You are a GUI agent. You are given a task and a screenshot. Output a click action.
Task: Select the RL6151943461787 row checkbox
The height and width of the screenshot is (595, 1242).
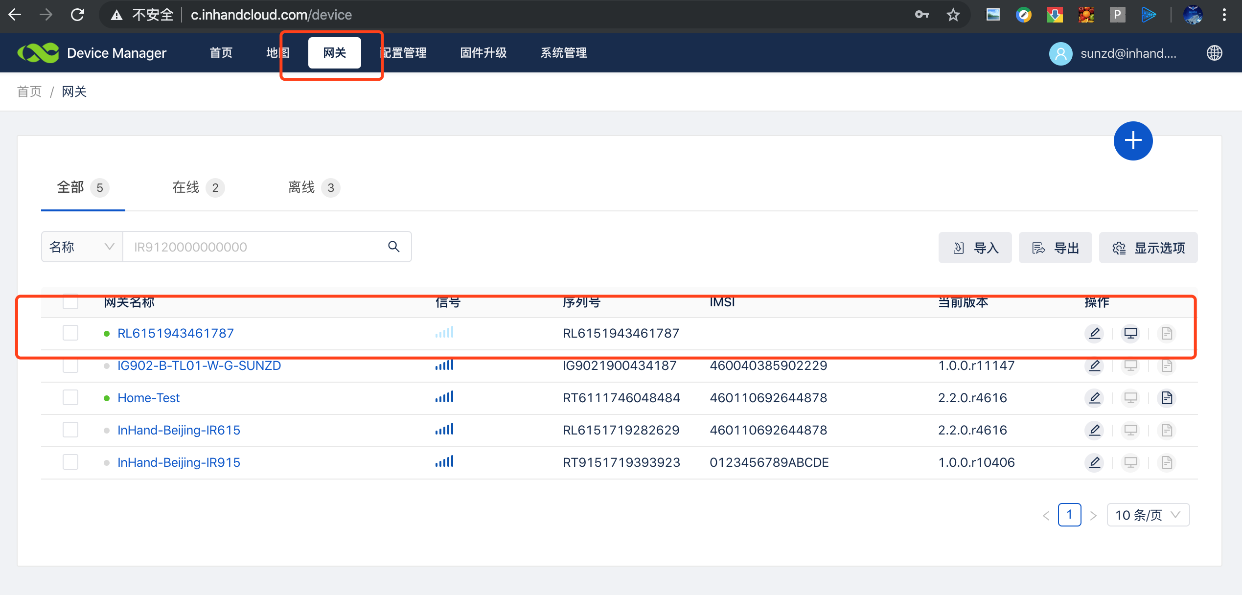pos(70,333)
